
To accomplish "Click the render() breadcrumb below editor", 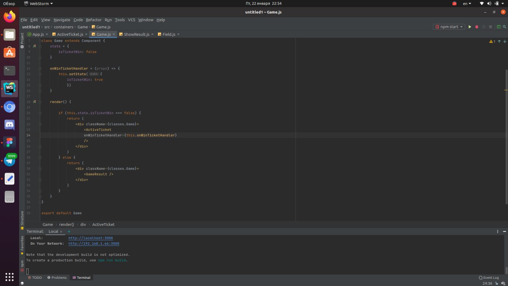I will [x=67, y=224].
